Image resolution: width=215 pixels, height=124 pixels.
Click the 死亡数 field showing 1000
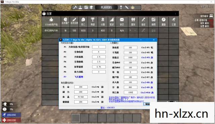[x=130, y=92]
